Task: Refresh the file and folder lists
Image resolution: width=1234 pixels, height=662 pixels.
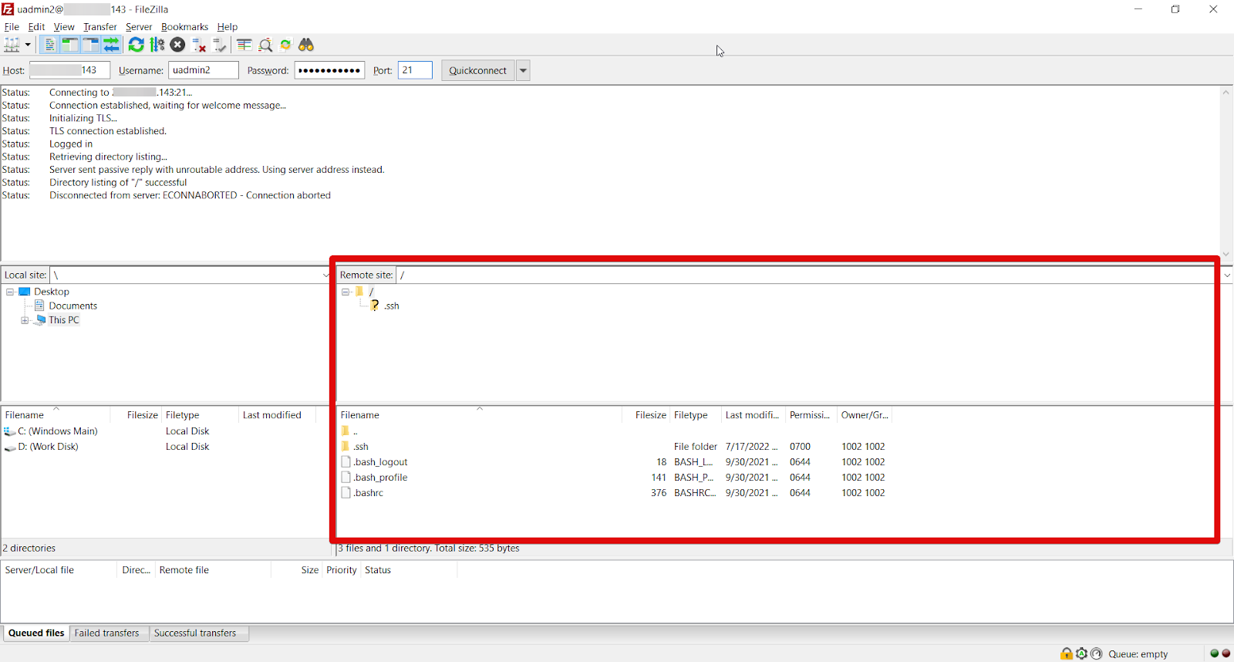Action: point(136,45)
